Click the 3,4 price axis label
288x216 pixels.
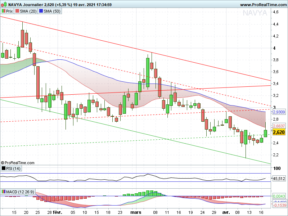tap(276, 84)
